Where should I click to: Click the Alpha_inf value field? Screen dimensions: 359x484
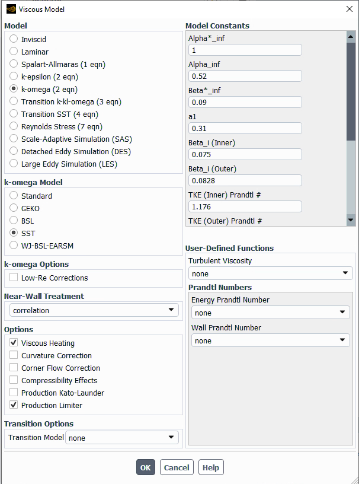click(x=245, y=76)
